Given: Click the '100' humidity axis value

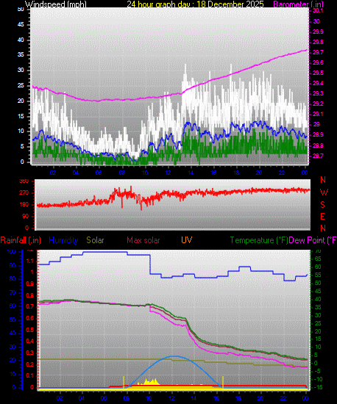Looking at the screenshot, I should coord(11,252).
